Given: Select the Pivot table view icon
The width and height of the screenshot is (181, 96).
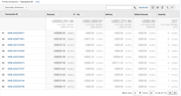Looking at the screenshot, I should pos(172,8).
